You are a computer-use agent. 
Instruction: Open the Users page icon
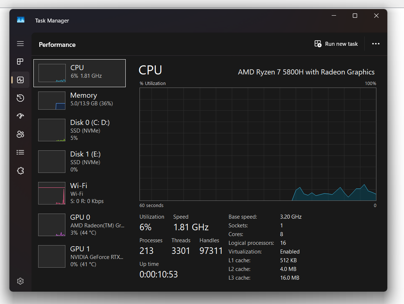[x=20, y=134]
